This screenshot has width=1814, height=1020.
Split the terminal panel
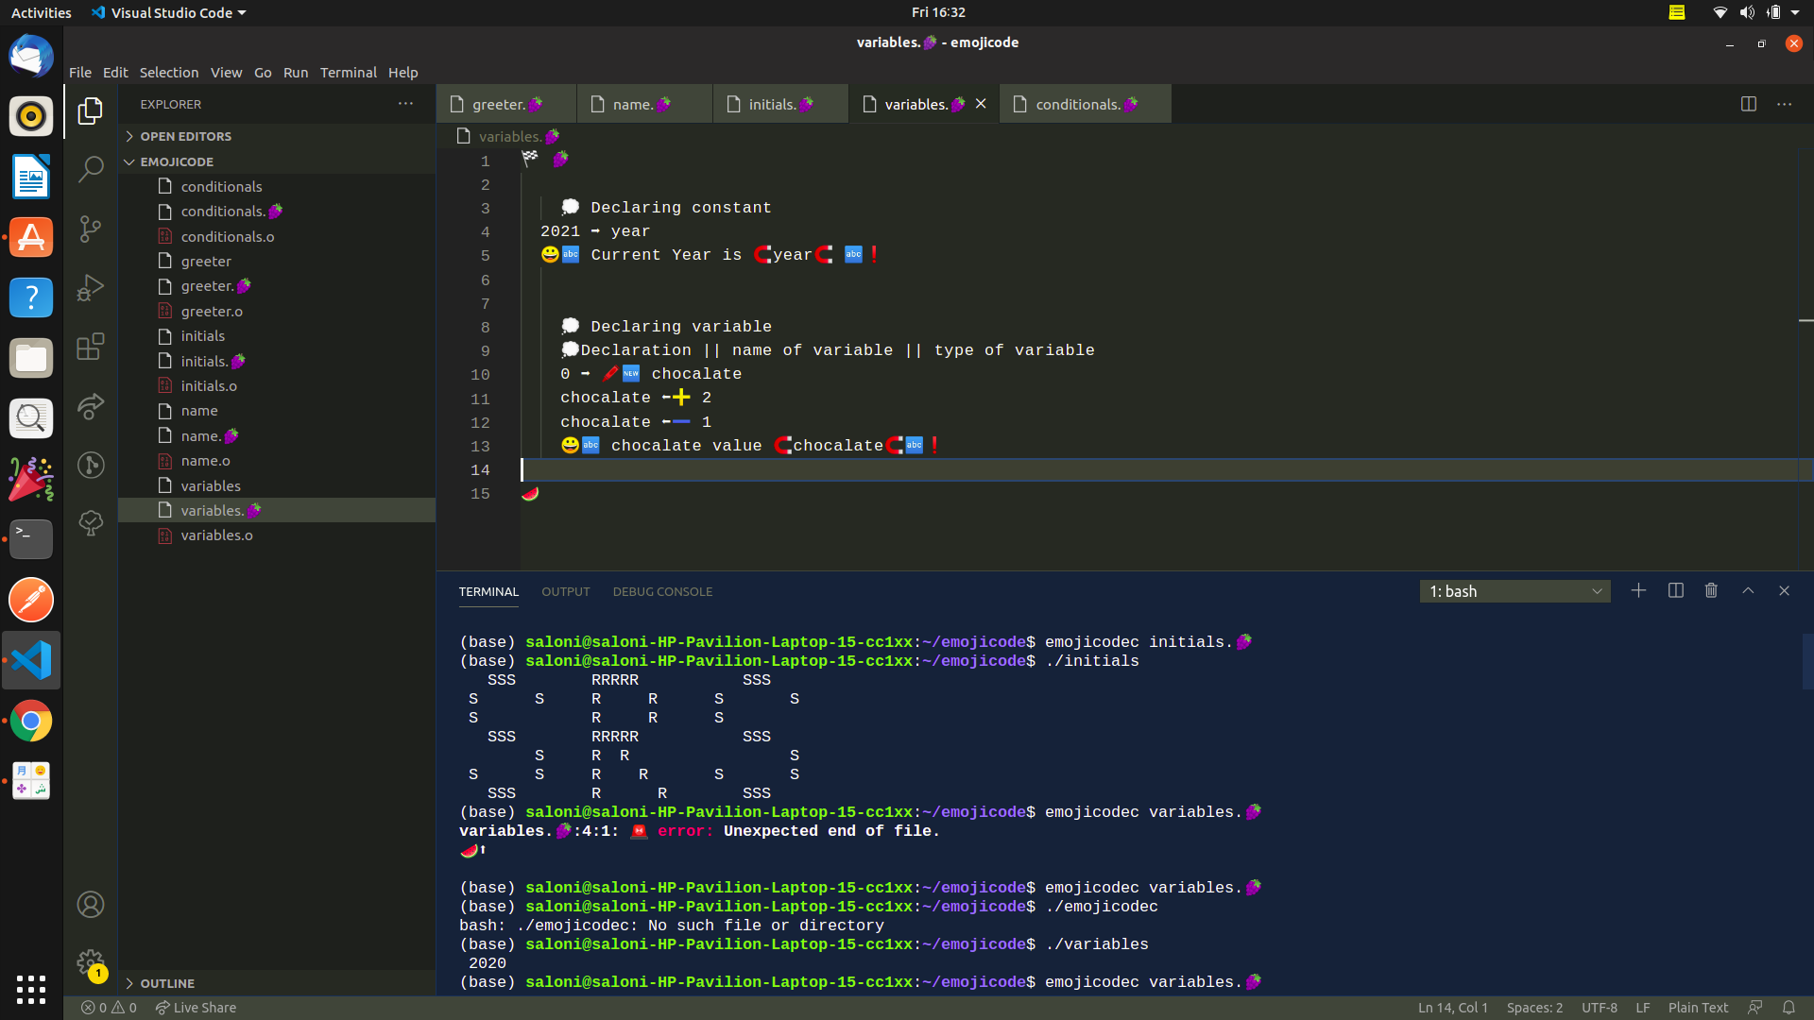click(1674, 590)
